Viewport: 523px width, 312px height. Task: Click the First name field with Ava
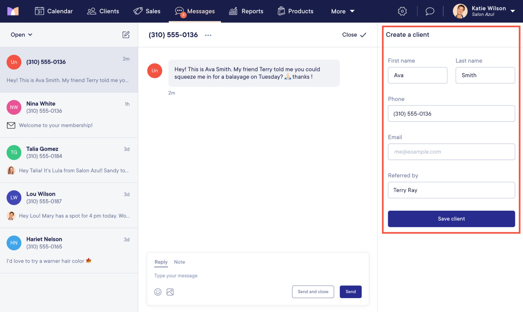coord(418,75)
